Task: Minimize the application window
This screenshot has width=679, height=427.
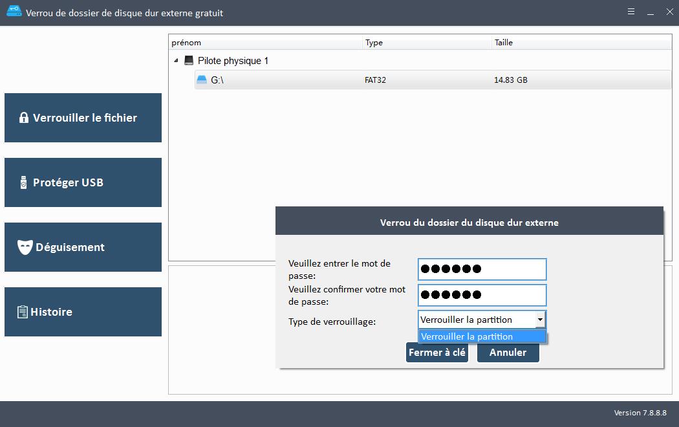Action: pyautogui.click(x=651, y=12)
